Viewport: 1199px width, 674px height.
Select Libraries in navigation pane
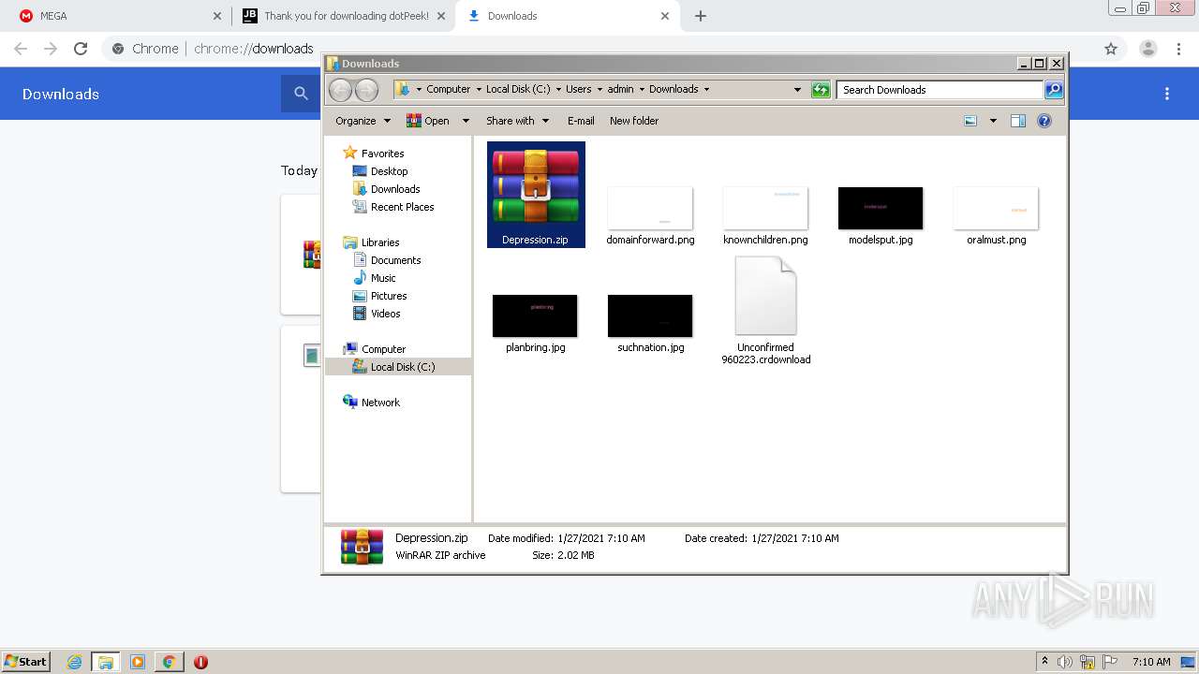pos(372,242)
